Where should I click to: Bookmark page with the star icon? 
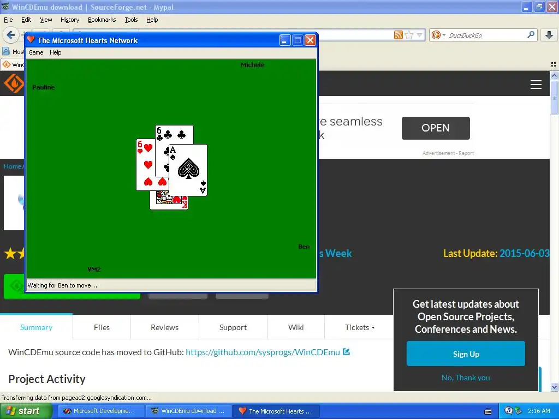coord(409,35)
